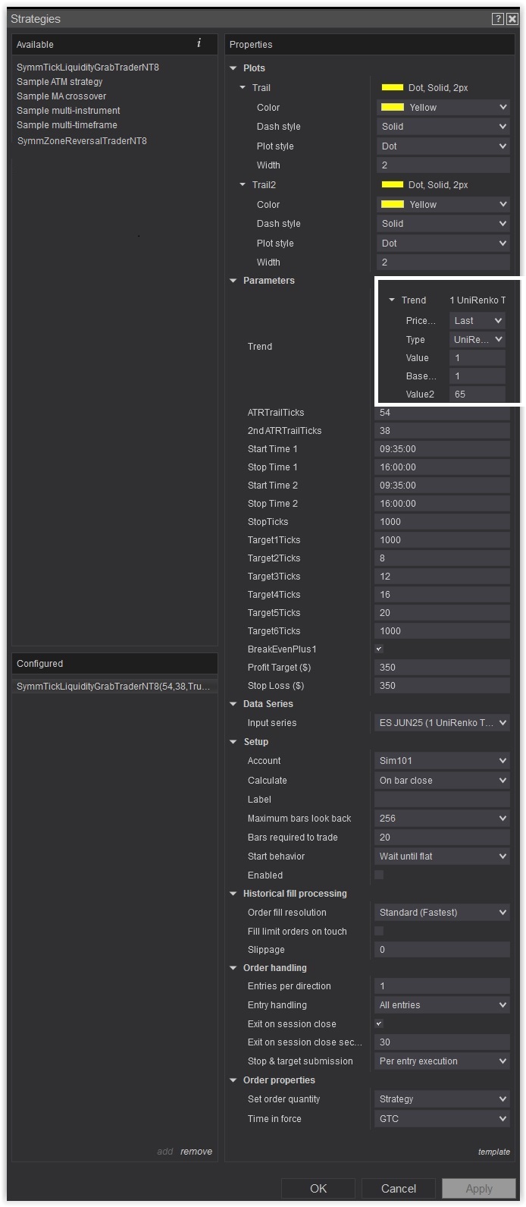
Task: Collapse the Trail2 plot group
Action: point(243,184)
